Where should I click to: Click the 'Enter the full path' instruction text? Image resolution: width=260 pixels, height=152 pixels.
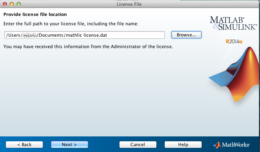coord(71,24)
